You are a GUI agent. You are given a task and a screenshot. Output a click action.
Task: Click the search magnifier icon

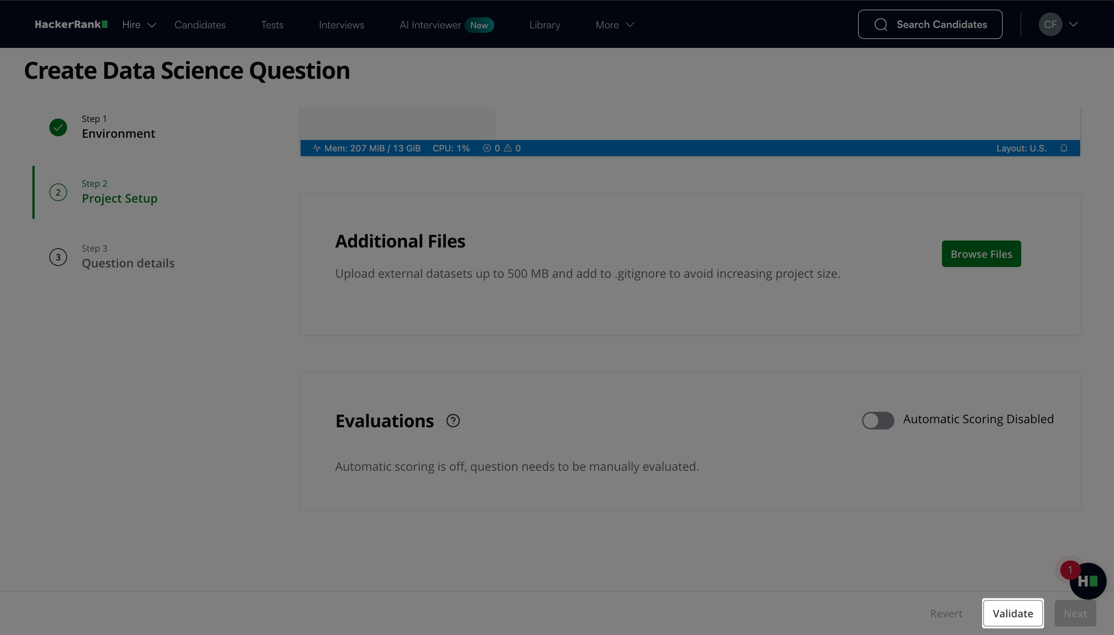pos(881,24)
